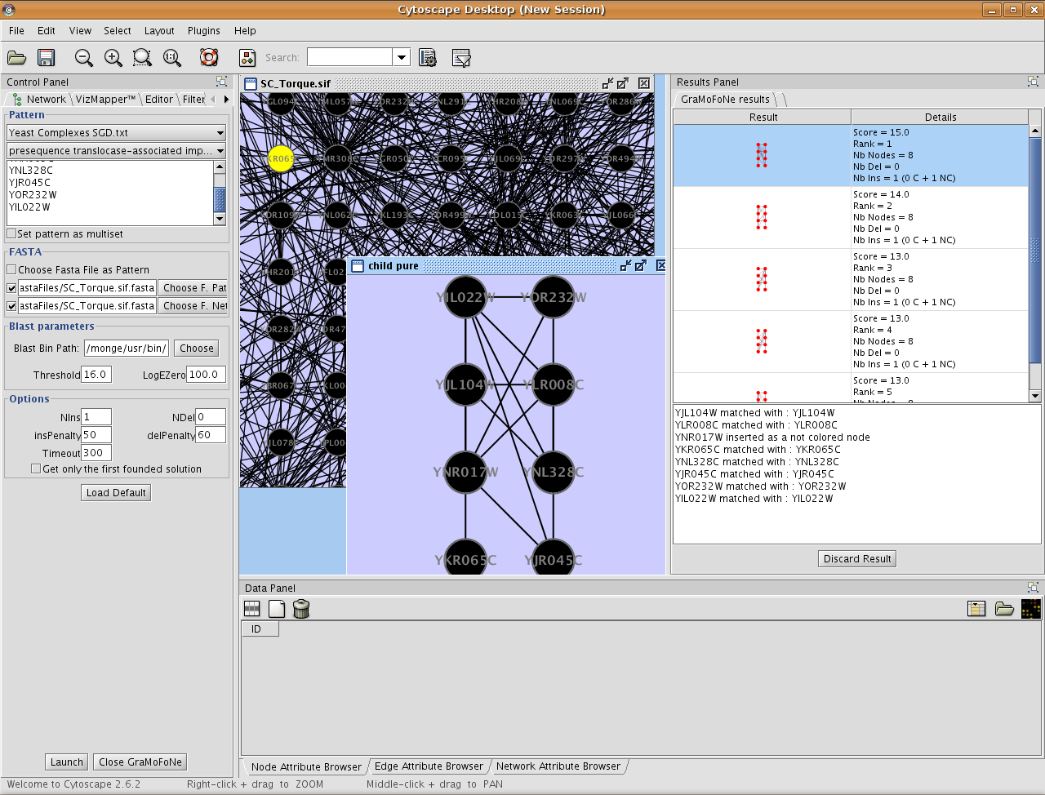The image size is (1045, 795).
Task: Expand the search field dropdown arrow
Action: tap(401, 57)
